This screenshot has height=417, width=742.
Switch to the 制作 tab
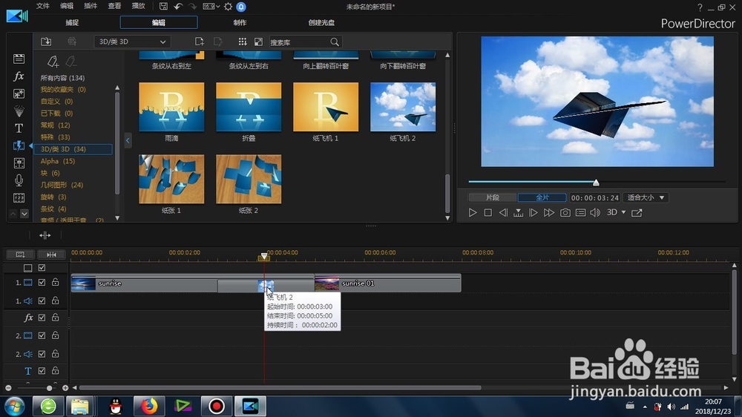tap(240, 22)
